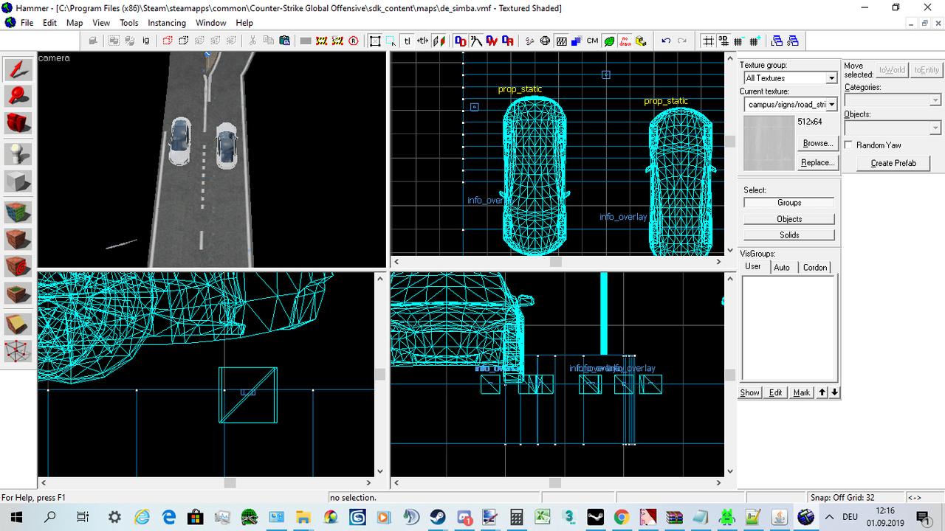Screen dimensions: 945x531
Task: Click the Save Window State icon
Action: coord(793,41)
